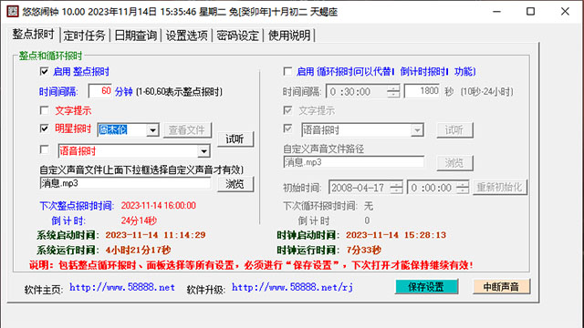Image resolution: width=584 pixels, height=328 pixels.
Task: Click the 0:30:00 interval spinner arrows
Action: coord(393,91)
